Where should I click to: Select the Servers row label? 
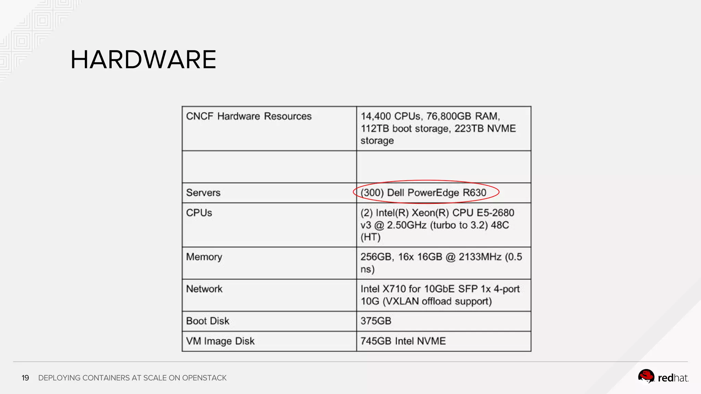(x=203, y=193)
